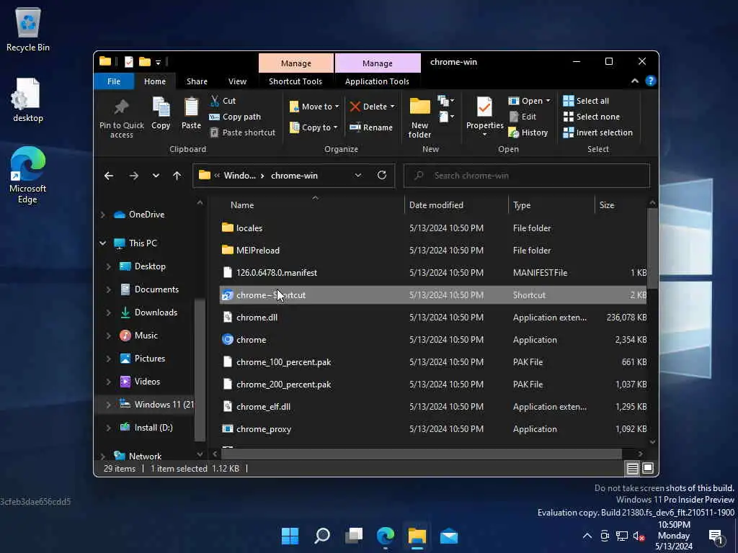Expand the Downloads tree node
Screen dimensions: 738x553
109,313
